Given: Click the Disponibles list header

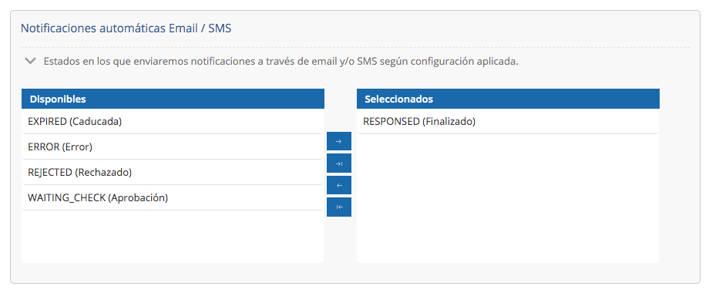Looking at the screenshot, I should [173, 99].
